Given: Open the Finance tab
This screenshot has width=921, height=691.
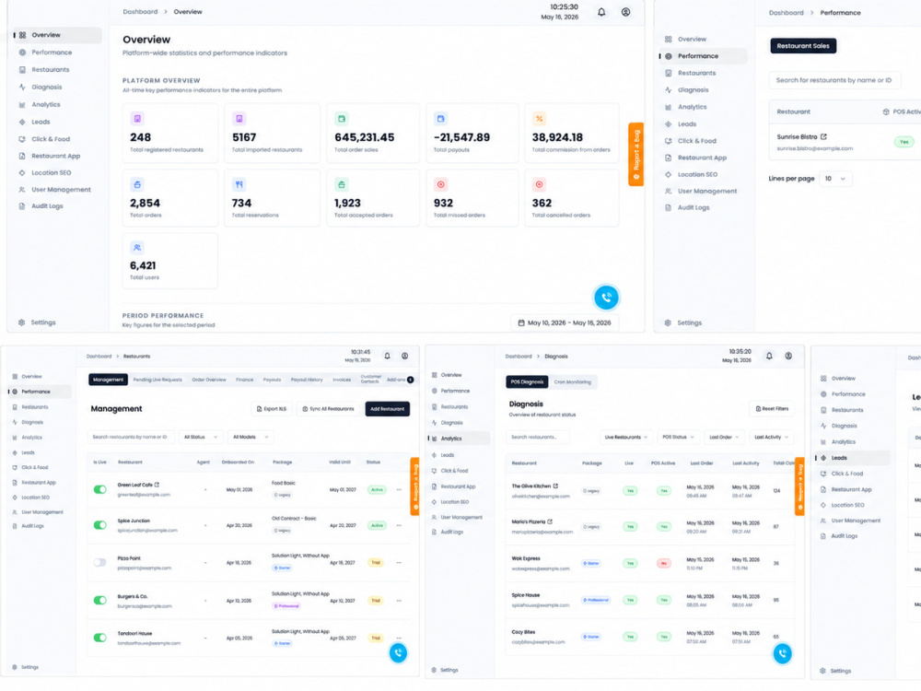Looking at the screenshot, I should pyautogui.click(x=245, y=380).
